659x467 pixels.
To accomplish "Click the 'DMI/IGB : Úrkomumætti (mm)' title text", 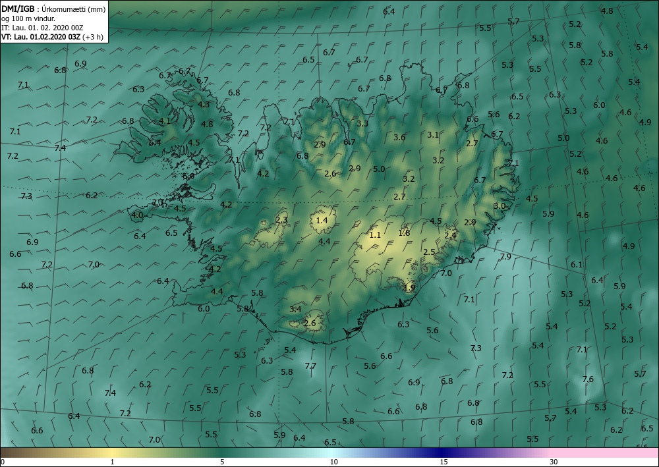I will tap(53, 9).
